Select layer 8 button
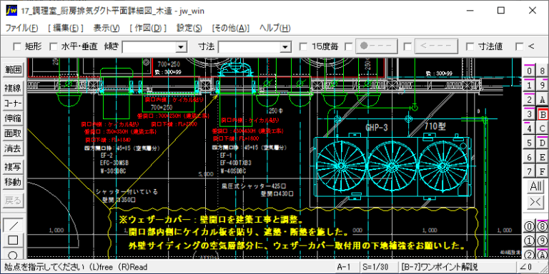 542,71
